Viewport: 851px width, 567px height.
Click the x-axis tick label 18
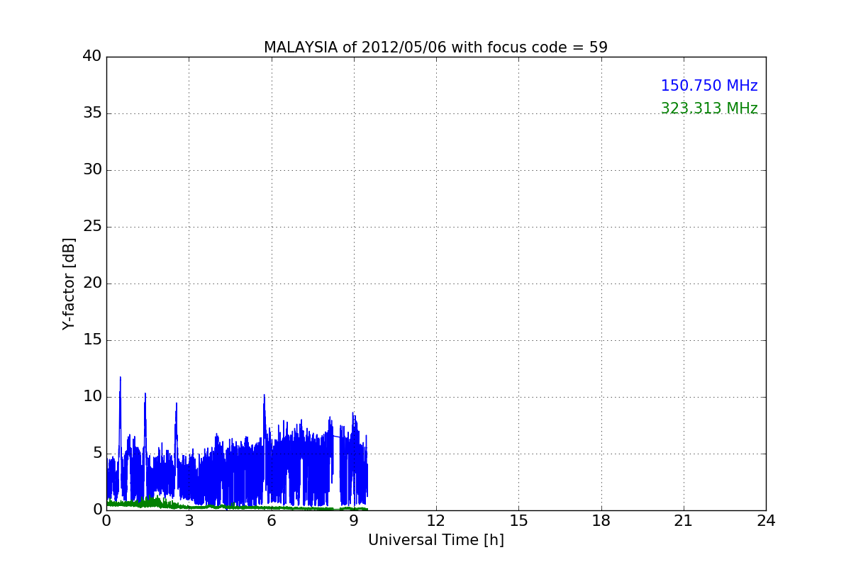point(601,521)
